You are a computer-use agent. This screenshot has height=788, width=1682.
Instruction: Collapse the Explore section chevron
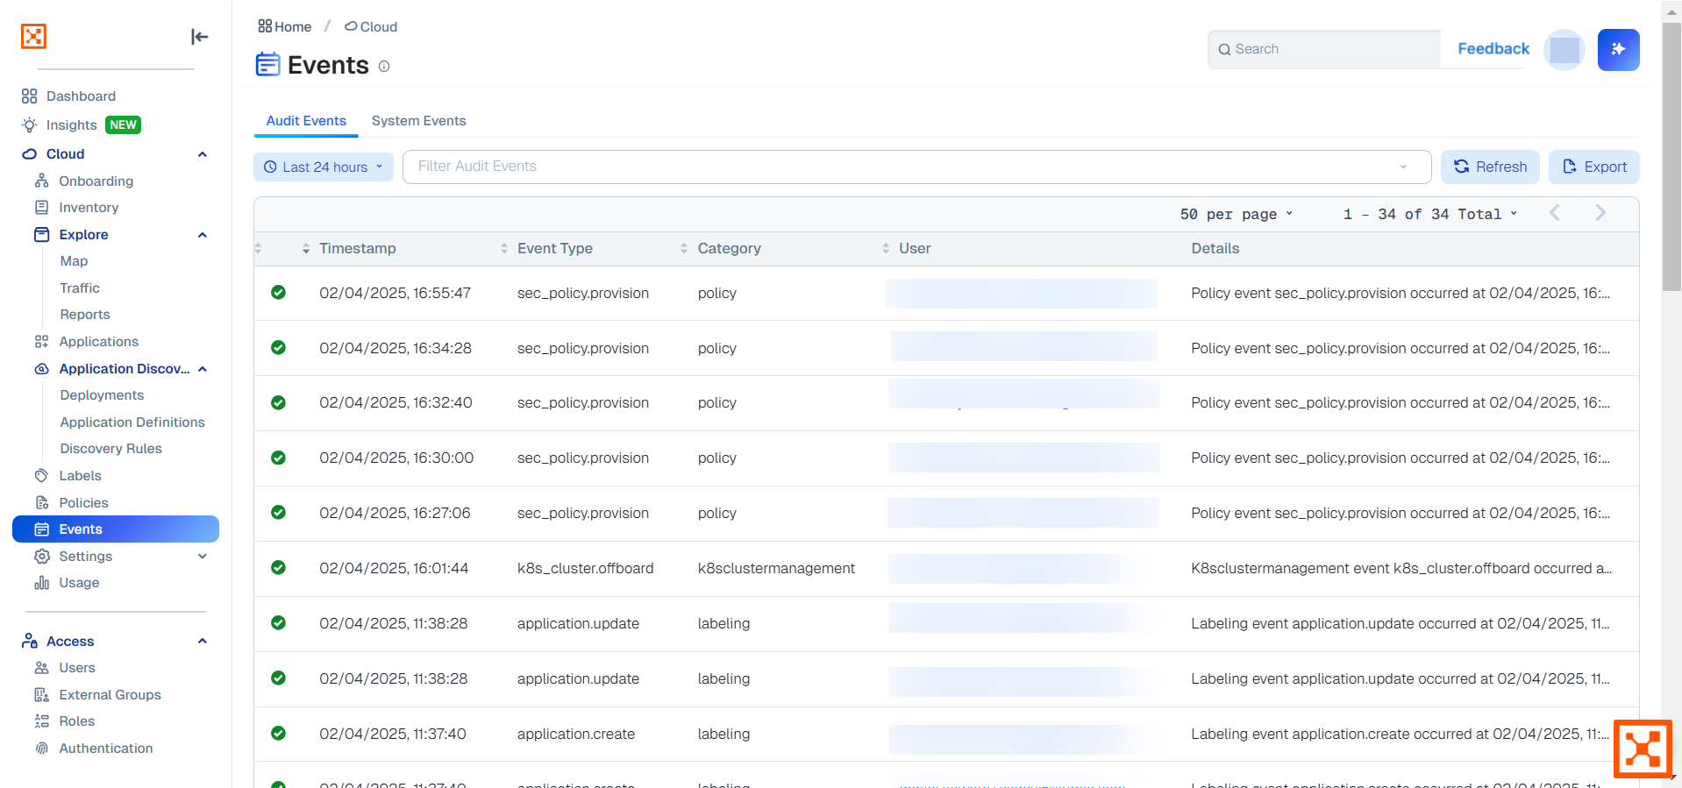[x=203, y=235]
